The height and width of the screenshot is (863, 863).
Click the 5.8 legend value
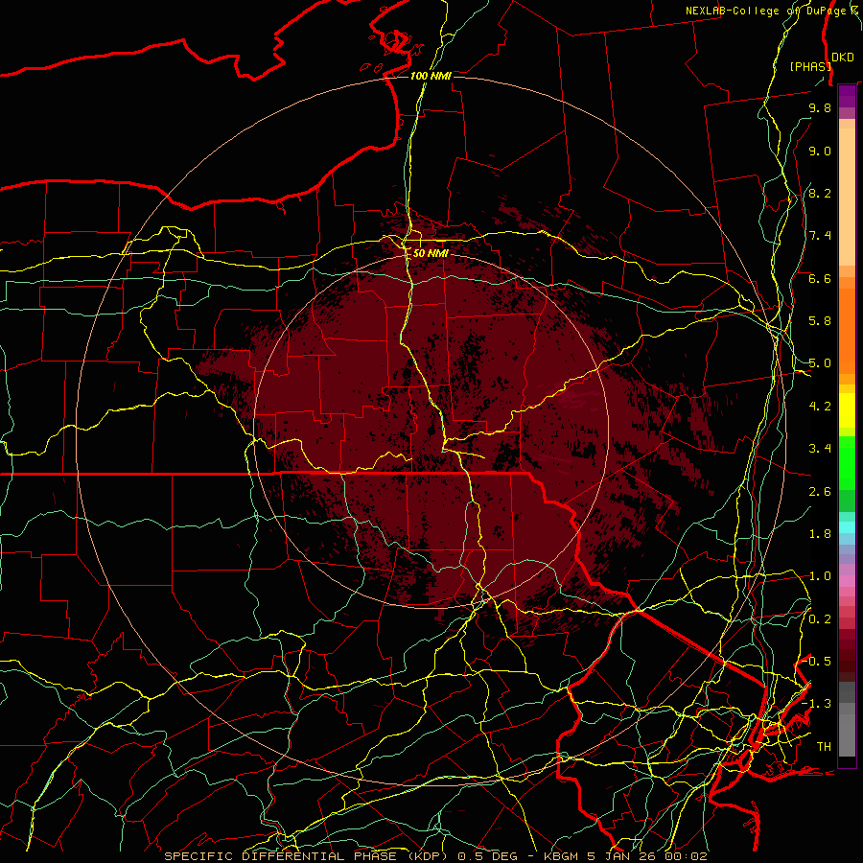point(820,321)
